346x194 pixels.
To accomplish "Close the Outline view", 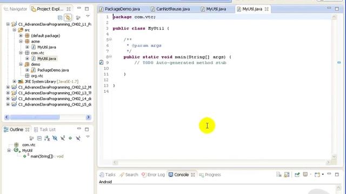I will pos(28,129).
